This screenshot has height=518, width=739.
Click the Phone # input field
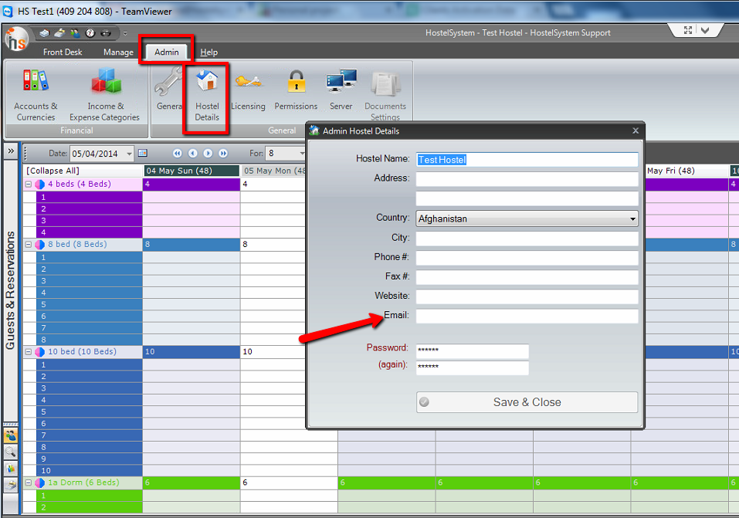pyautogui.click(x=527, y=258)
